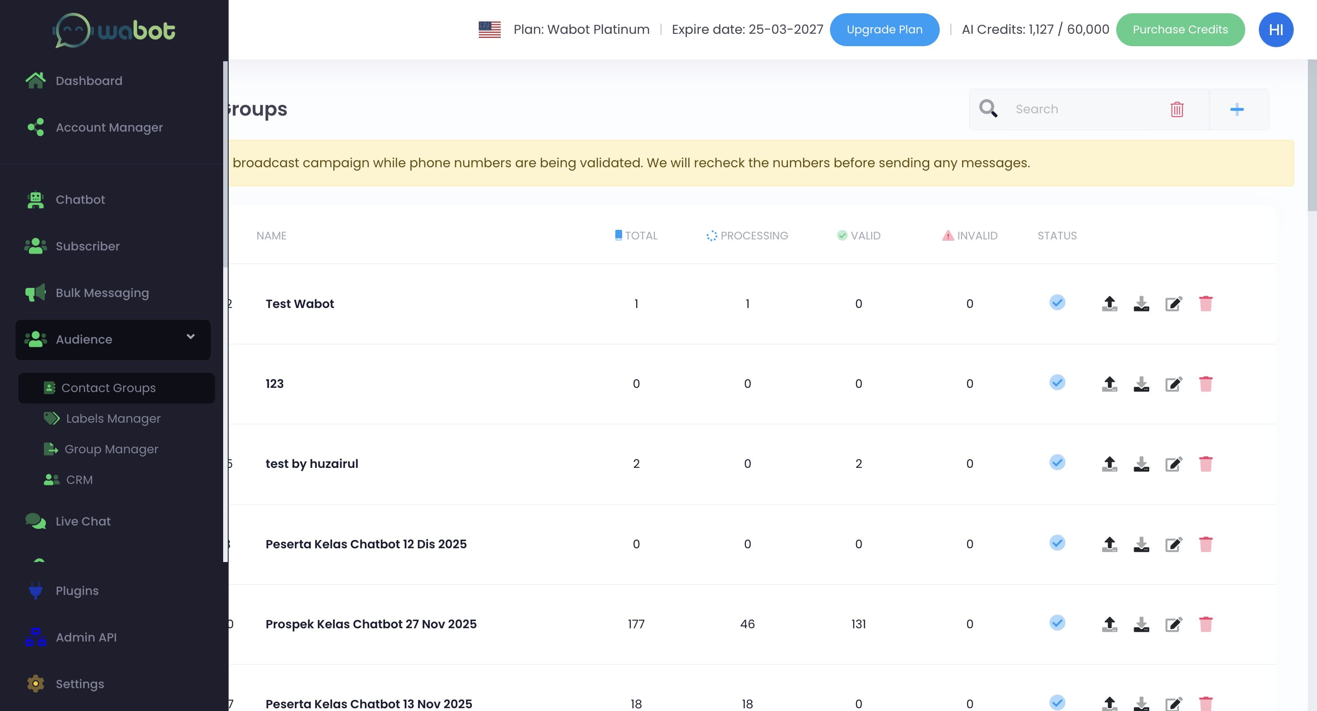Click the Upgrade Plan button
This screenshot has width=1317, height=711.
click(x=884, y=29)
